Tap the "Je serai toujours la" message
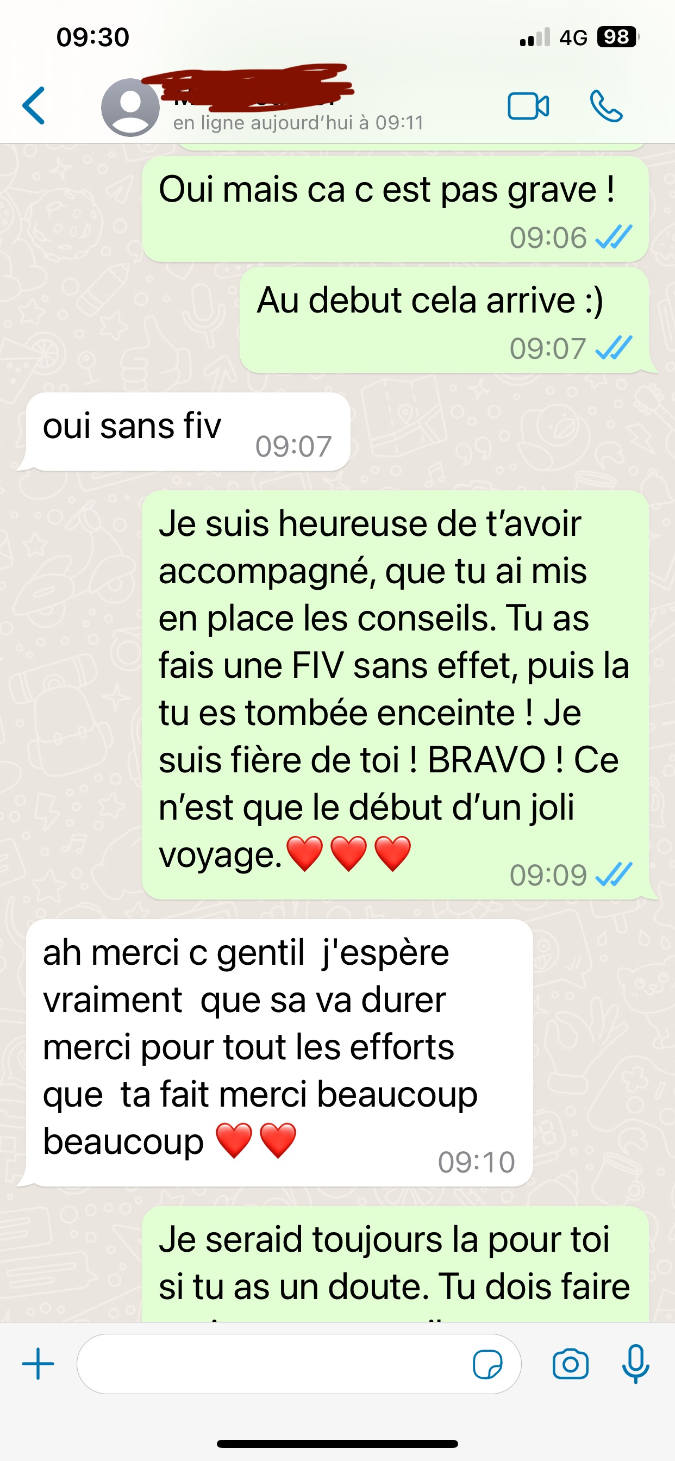Image resolution: width=675 pixels, height=1461 pixels. (x=395, y=1264)
